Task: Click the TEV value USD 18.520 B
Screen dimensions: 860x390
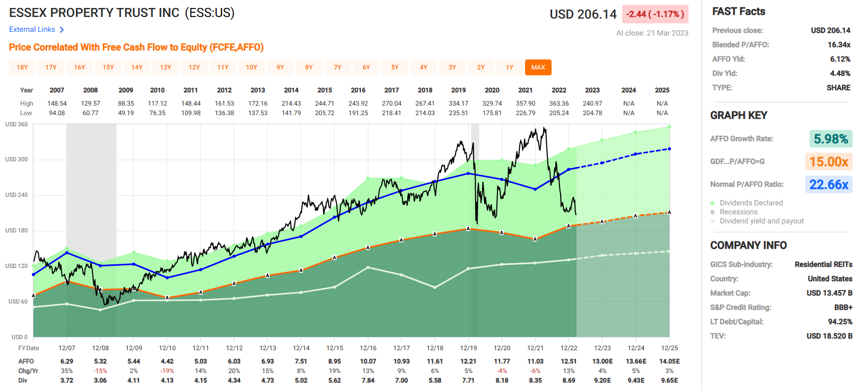Action: click(x=830, y=336)
